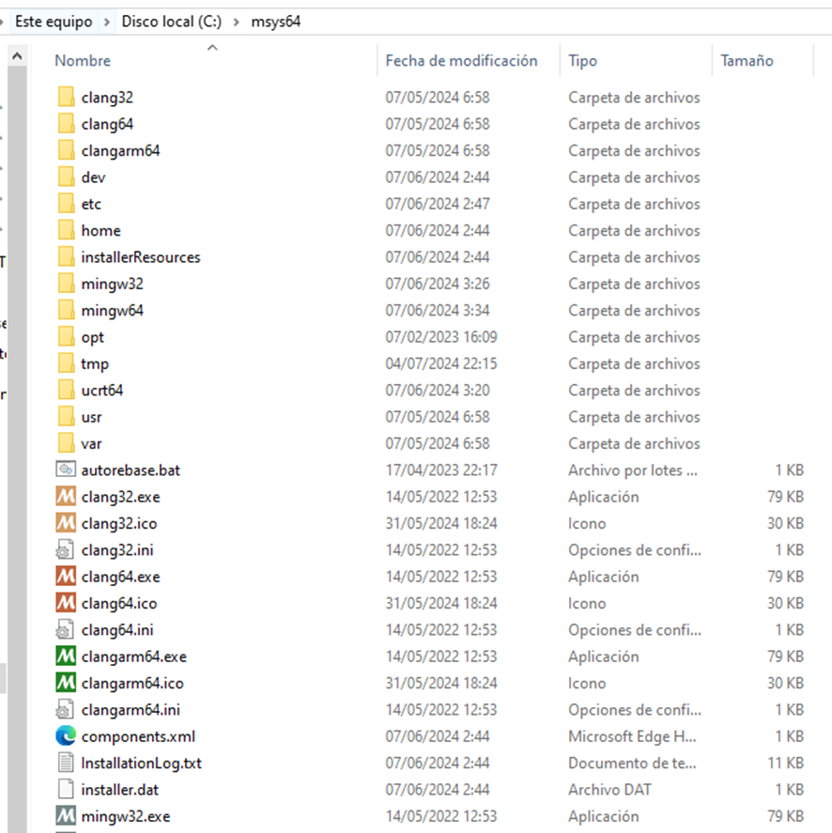This screenshot has height=833, width=832.
Task: Click the green clangarm64.exe icon
Action: coord(66,656)
